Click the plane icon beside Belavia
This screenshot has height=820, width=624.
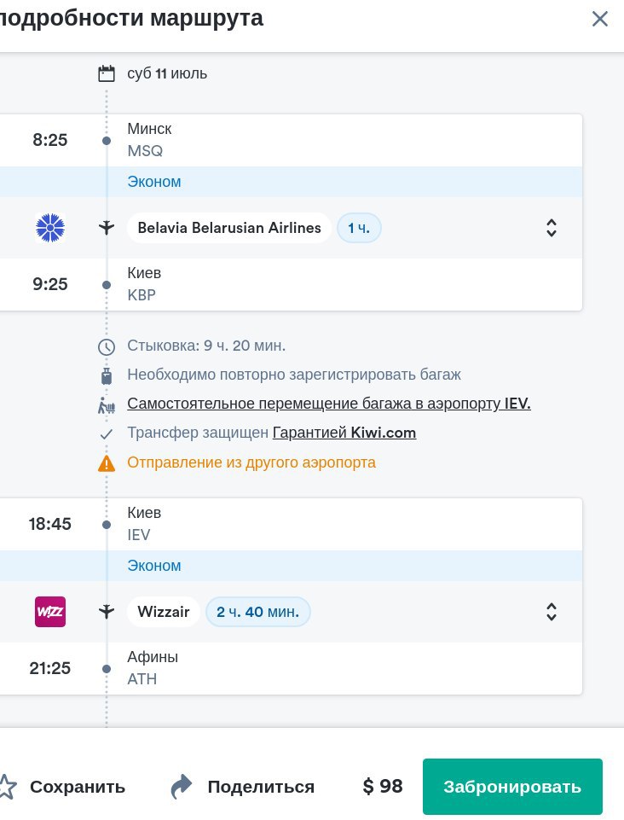point(107,228)
